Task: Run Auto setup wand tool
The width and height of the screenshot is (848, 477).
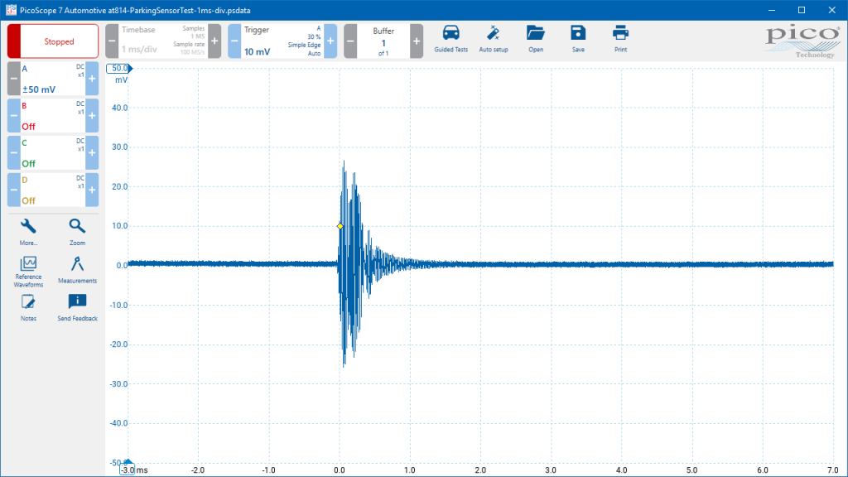Action: pyautogui.click(x=494, y=39)
